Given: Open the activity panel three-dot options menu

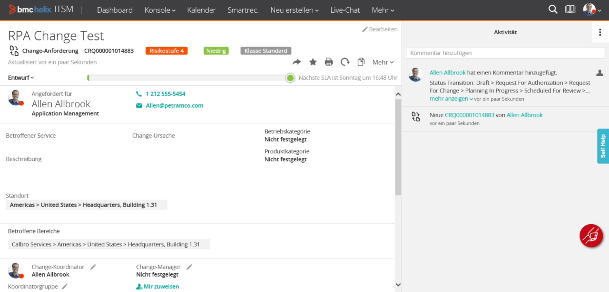Looking at the screenshot, I should (600, 32).
